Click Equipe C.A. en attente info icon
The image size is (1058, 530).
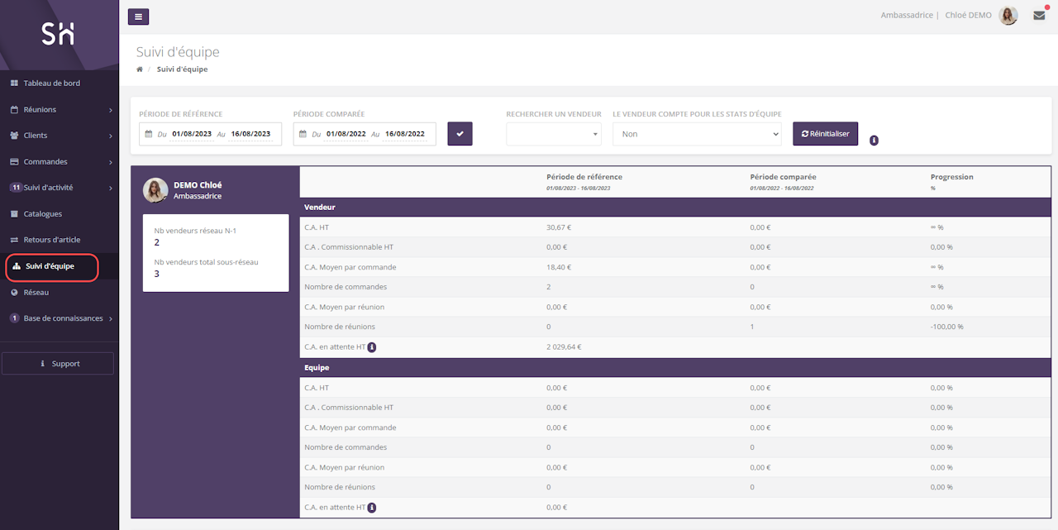coord(372,508)
